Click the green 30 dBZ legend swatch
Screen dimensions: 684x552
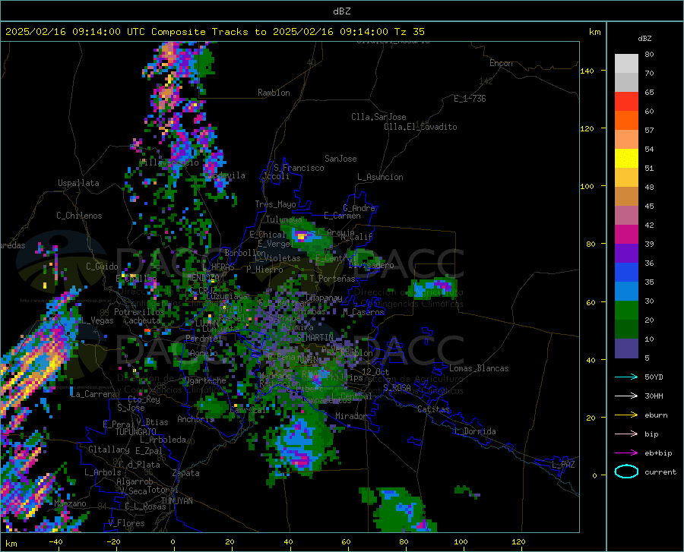click(x=626, y=310)
